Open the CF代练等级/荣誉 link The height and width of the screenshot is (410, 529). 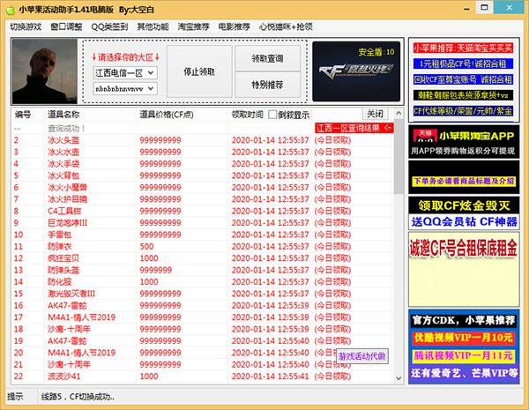463,111
